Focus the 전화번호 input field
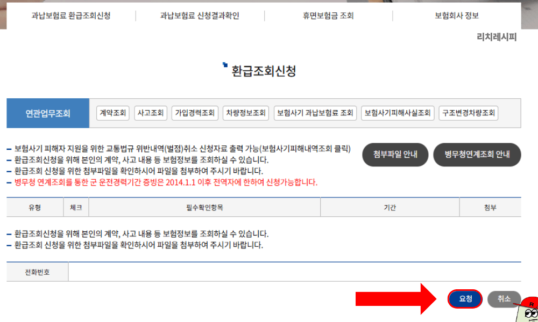 tap(294, 272)
